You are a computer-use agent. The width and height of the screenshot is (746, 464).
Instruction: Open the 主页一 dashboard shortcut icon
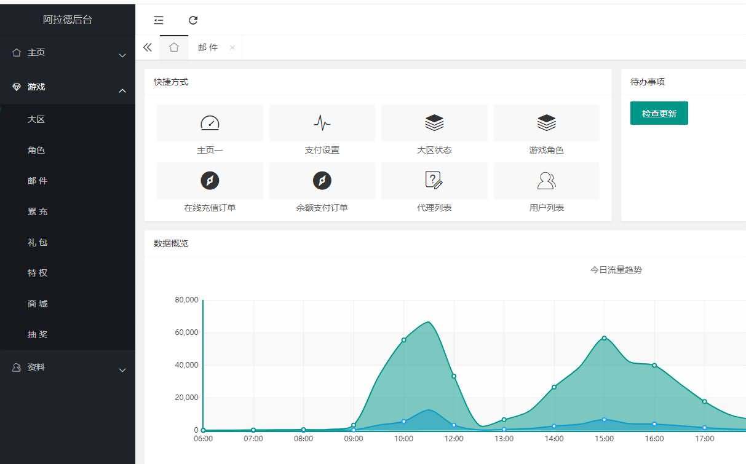click(210, 124)
